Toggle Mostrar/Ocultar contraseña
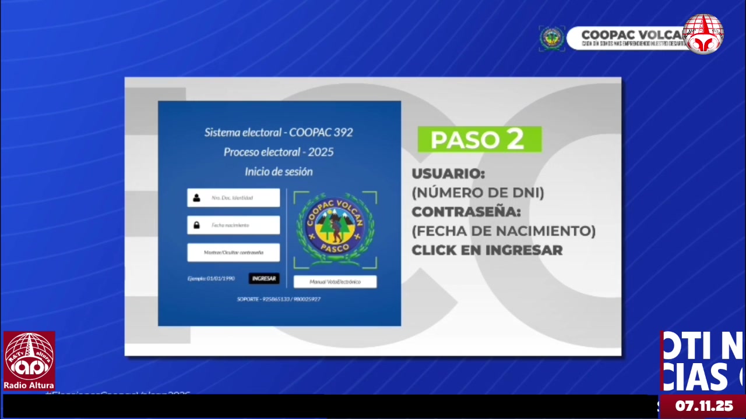This screenshot has width=746, height=419. [x=233, y=253]
